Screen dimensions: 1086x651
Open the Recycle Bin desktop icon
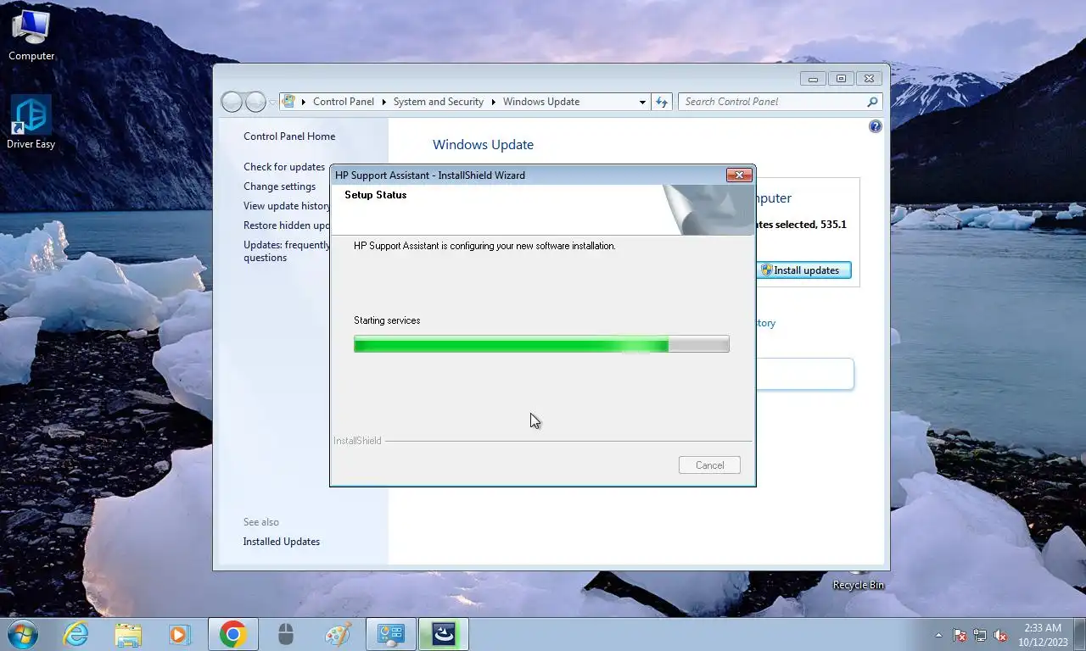click(x=858, y=581)
